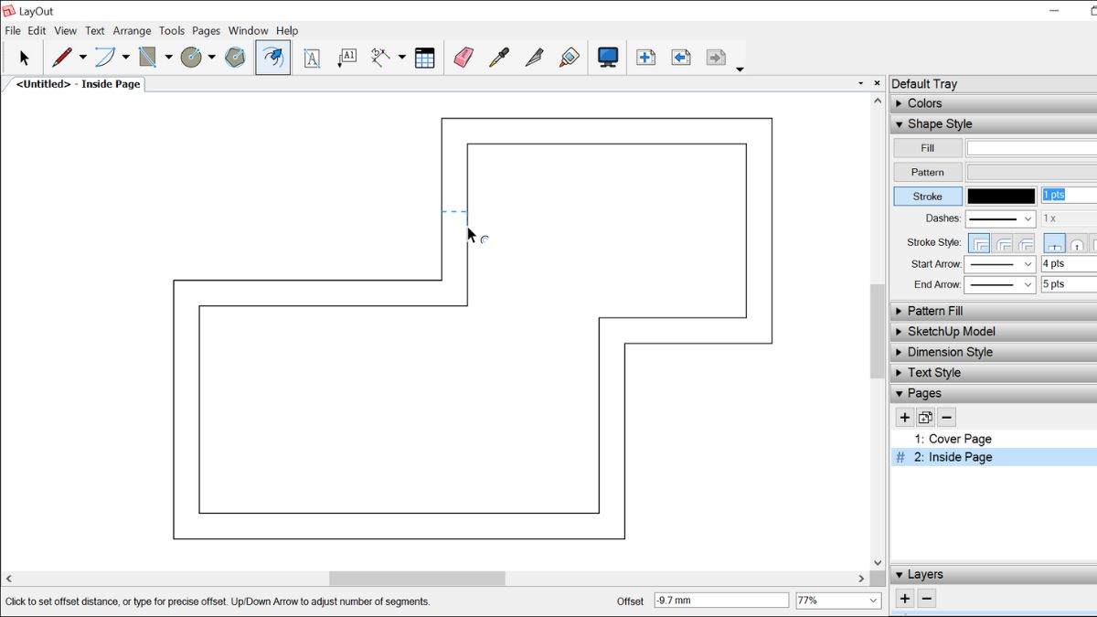Select the Dimension tool

coord(381,58)
